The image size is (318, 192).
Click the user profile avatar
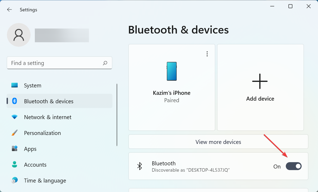pos(19,35)
